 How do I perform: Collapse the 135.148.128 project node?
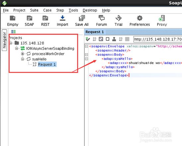tap(11, 43)
